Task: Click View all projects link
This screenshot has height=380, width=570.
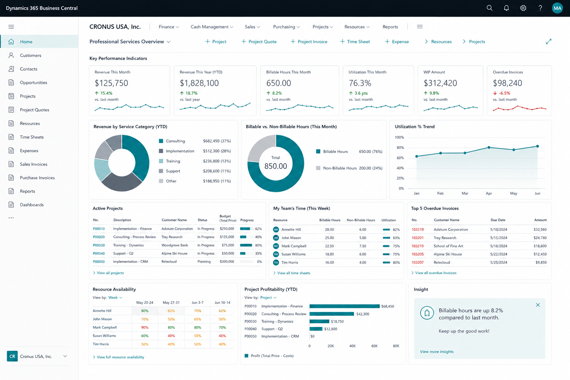Action: tap(108, 273)
